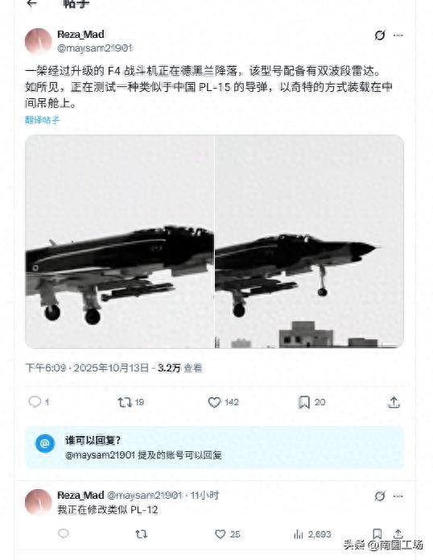Image resolution: width=433 pixels, height=560 pixels.
Task: Open the left F4 fighter photo
Action: tap(119, 242)
